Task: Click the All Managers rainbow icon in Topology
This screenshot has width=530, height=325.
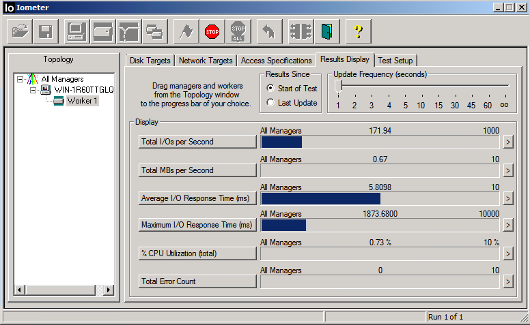Action: click(x=33, y=79)
